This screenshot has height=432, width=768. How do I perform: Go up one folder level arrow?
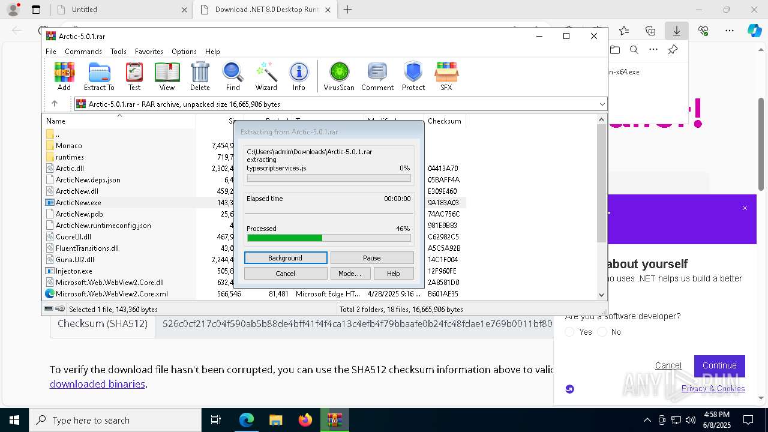(x=55, y=104)
